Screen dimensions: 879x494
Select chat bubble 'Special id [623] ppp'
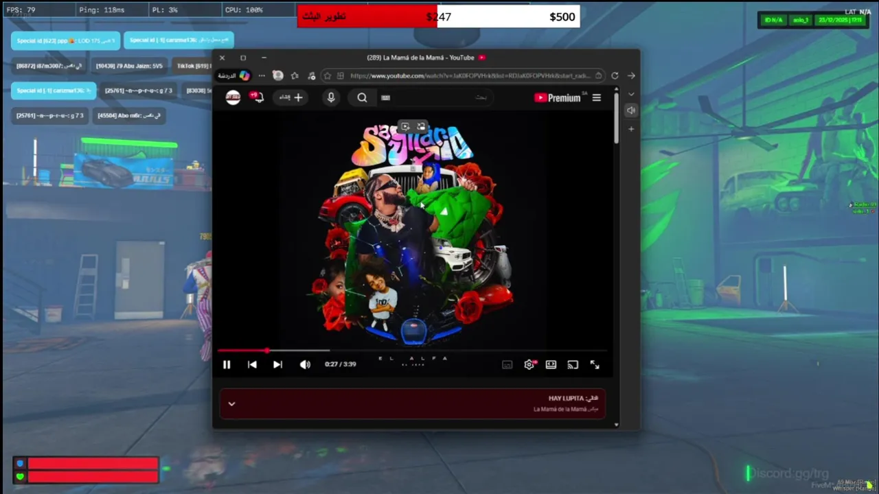pyautogui.click(x=65, y=40)
